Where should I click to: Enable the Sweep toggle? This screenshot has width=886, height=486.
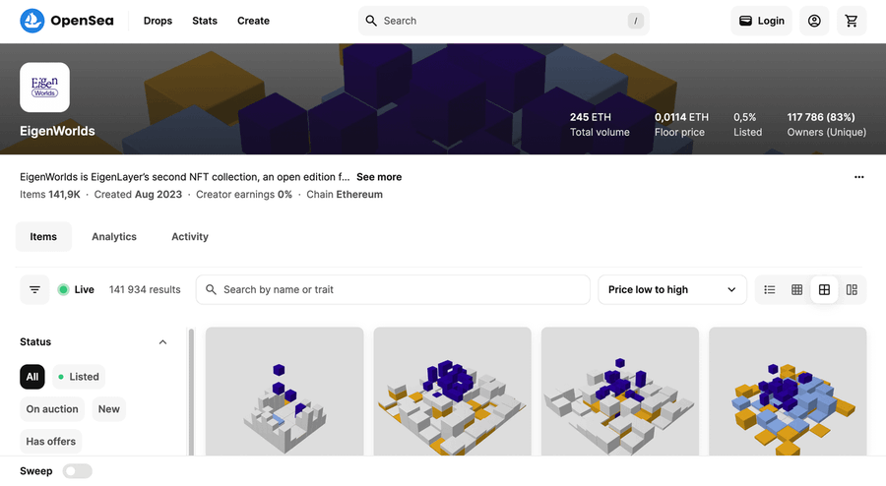tap(77, 471)
